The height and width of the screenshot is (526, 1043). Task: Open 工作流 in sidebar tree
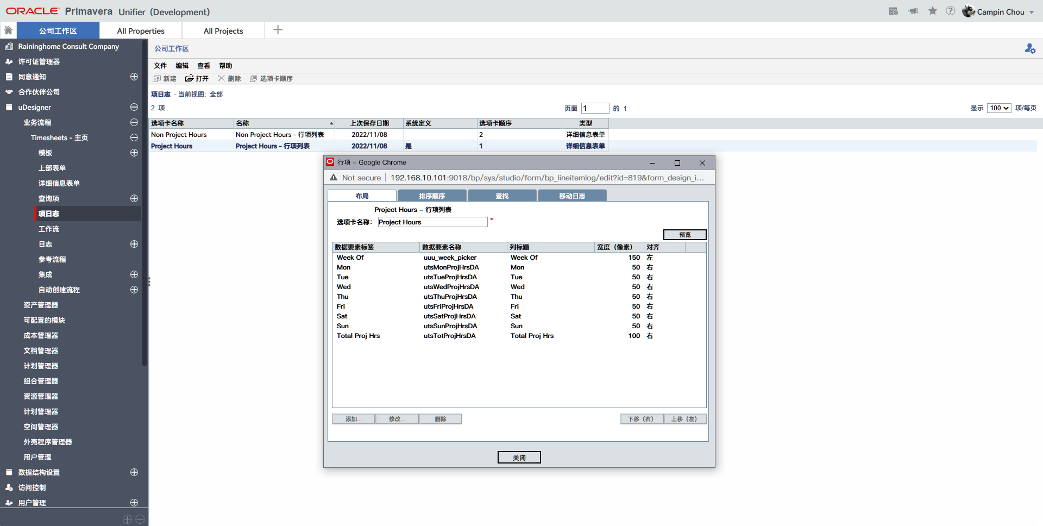(49, 229)
